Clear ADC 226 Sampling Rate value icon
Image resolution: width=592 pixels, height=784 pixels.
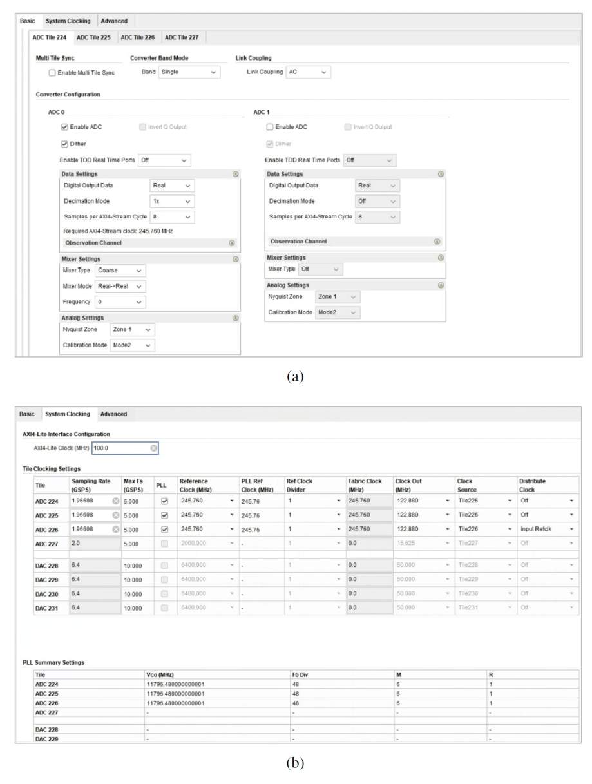(115, 529)
